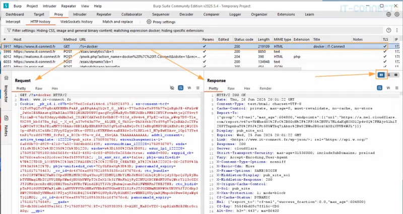Select the /ezais/dynamic?cb=1 POST row

tap(200, 61)
